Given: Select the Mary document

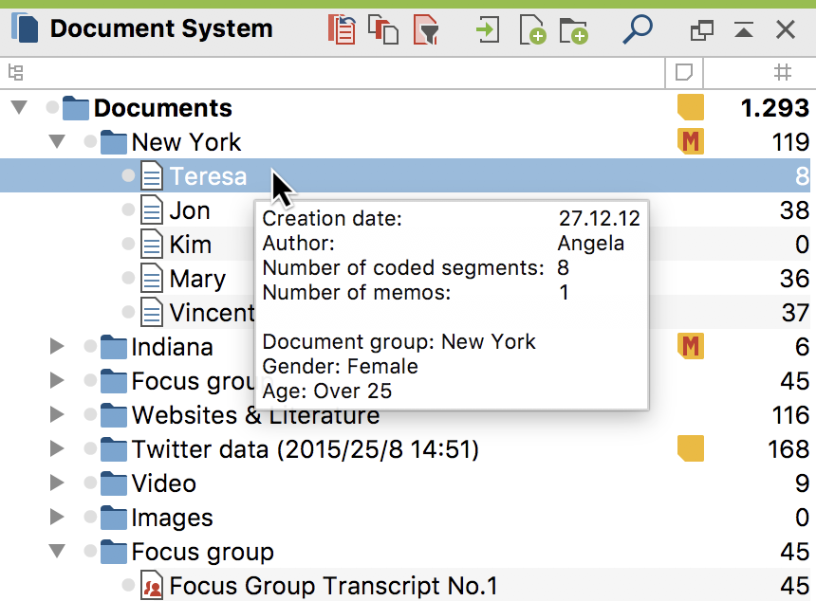Looking at the screenshot, I should [197, 279].
